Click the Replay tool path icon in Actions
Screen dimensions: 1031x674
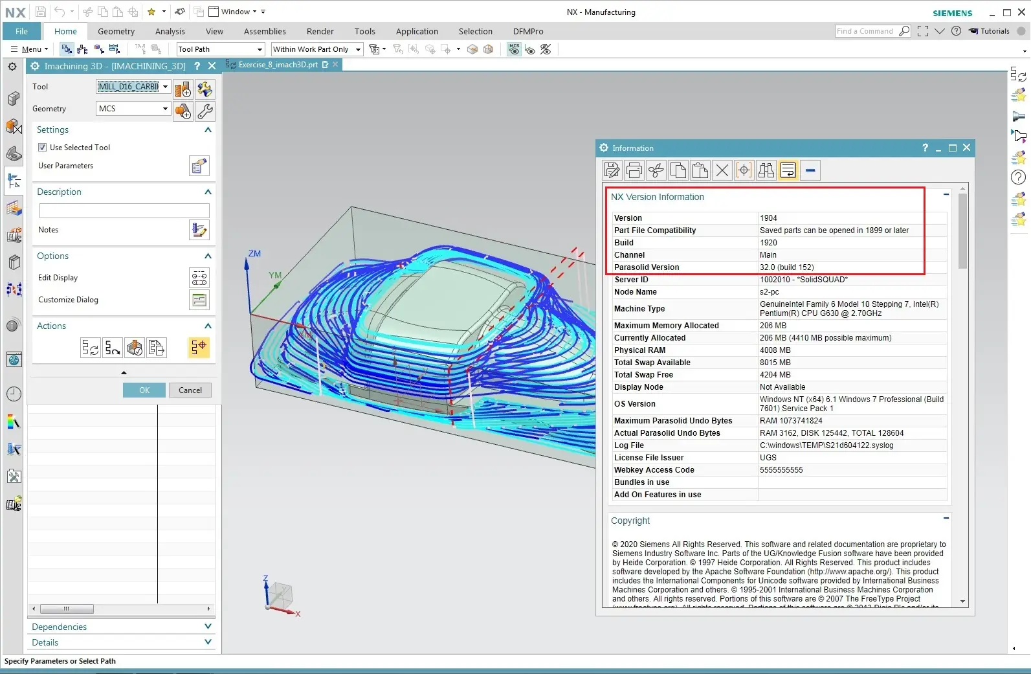click(x=113, y=348)
